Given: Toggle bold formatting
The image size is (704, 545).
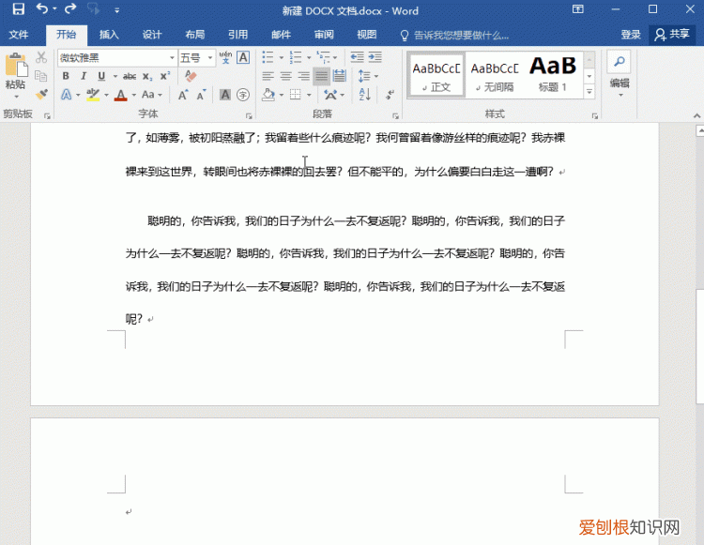Looking at the screenshot, I should coord(66,76).
